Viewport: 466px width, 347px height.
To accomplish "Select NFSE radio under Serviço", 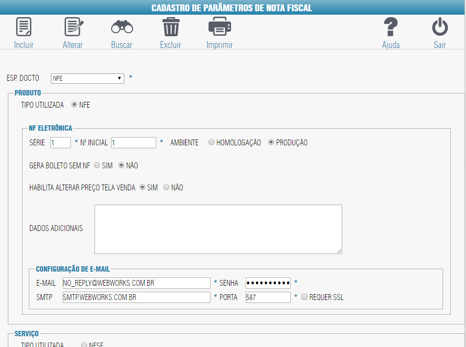I will (84, 345).
